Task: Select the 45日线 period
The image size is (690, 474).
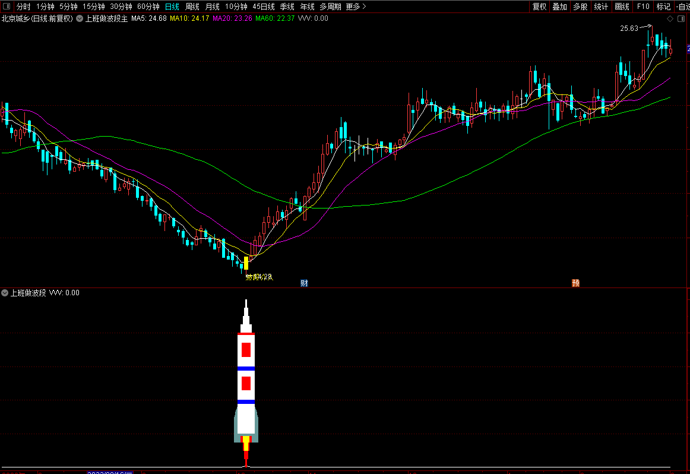Action: click(264, 7)
